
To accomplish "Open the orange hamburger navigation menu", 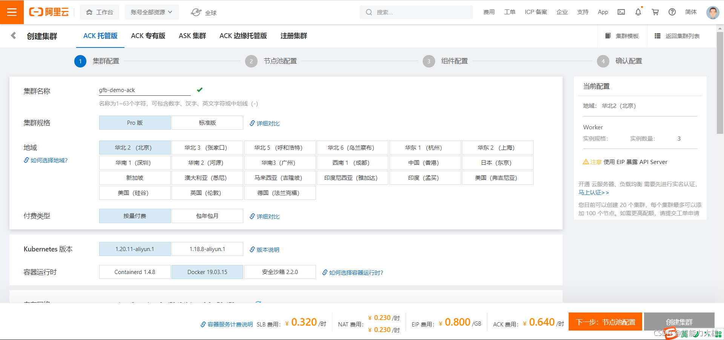I will pos(12,12).
